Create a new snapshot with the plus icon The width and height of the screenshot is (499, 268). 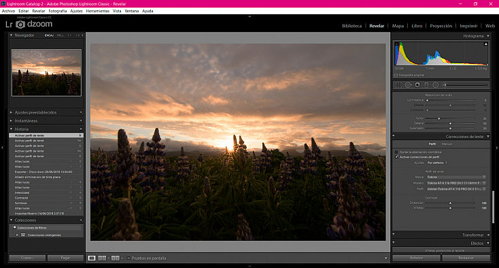81,121
